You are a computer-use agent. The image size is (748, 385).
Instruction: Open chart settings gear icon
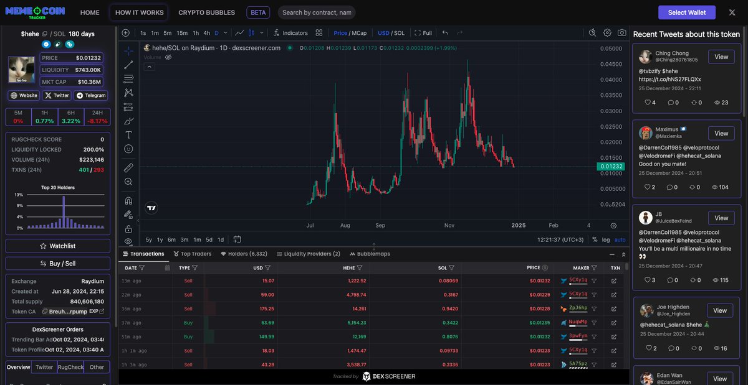tap(608, 33)
